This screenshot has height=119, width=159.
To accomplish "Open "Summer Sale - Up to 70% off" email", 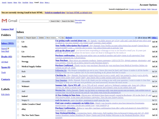I will click(68, 85).
